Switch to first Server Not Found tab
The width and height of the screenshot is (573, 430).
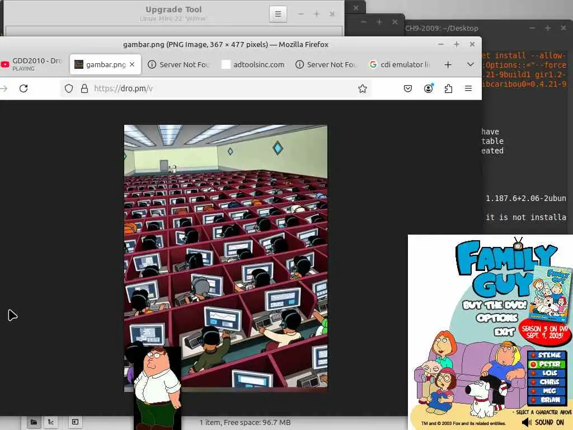tap(179, 64)
